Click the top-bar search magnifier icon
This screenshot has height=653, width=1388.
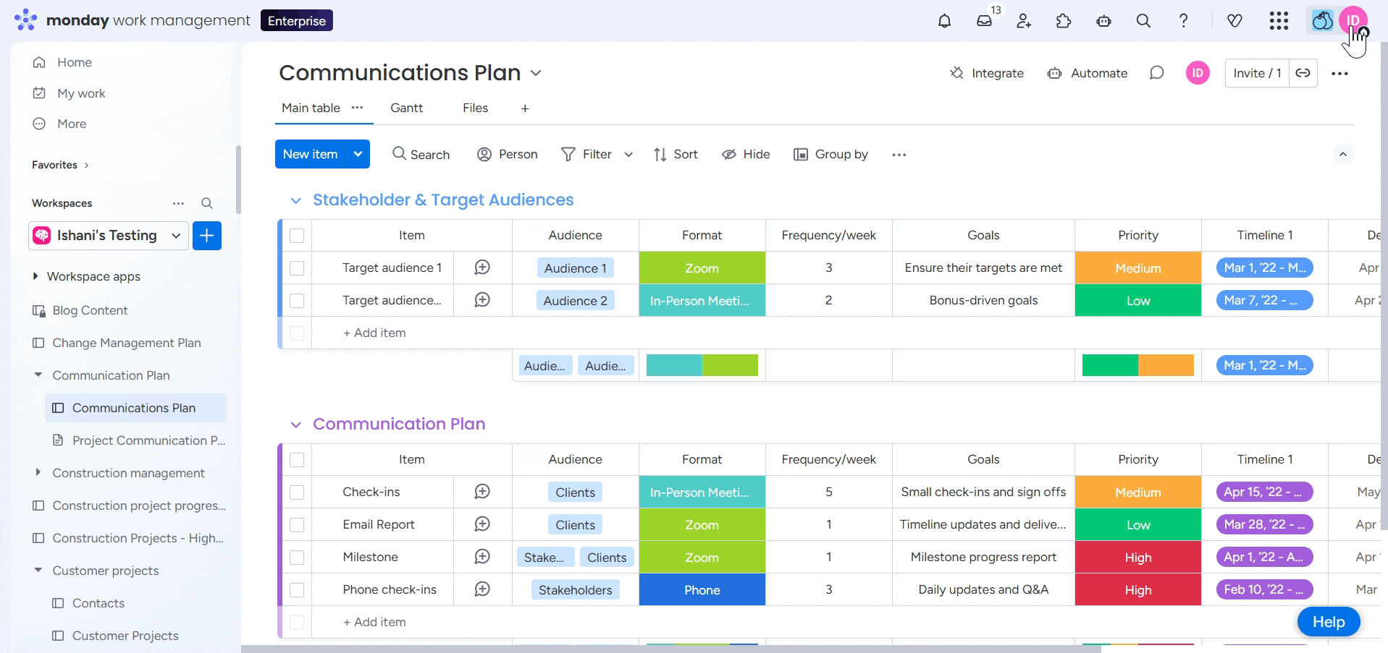click(1143, 22)
